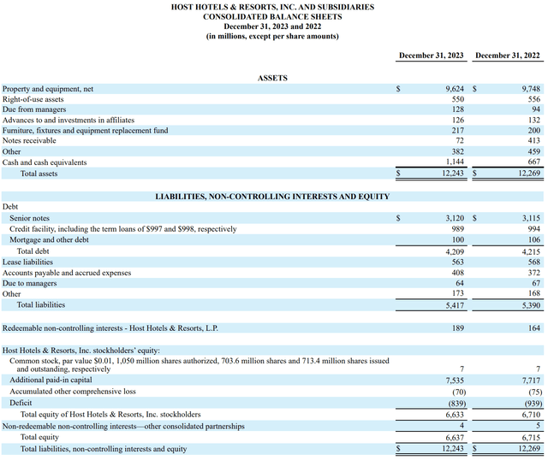Viewport: 548px width, 460px height.
Task: Click 'Senior notes' label
Action: click(29, 219)
